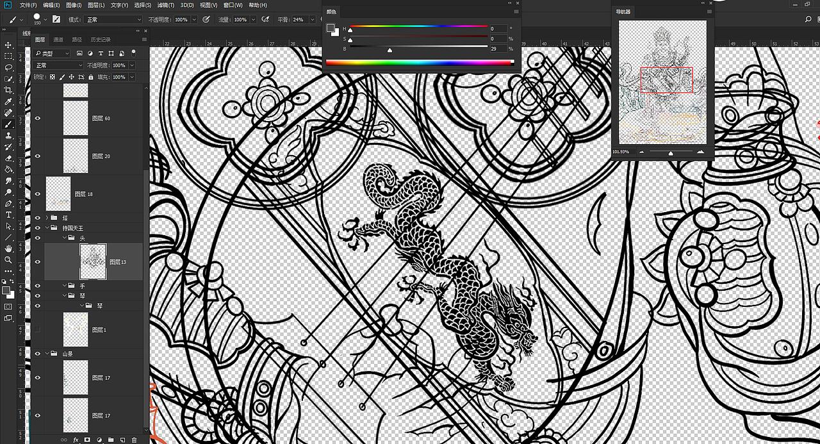820x444 pixels.
Task: Select the Horizontal Type tool
Action: [8, 215]
